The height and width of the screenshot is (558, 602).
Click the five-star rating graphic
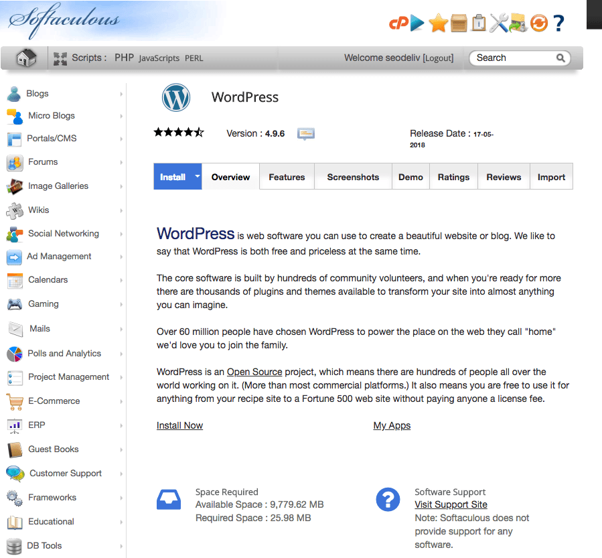click(x=179, y=133)
